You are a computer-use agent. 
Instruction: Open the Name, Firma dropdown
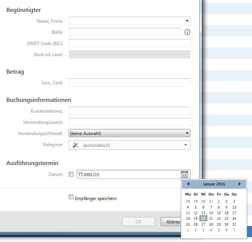[187, 21]
